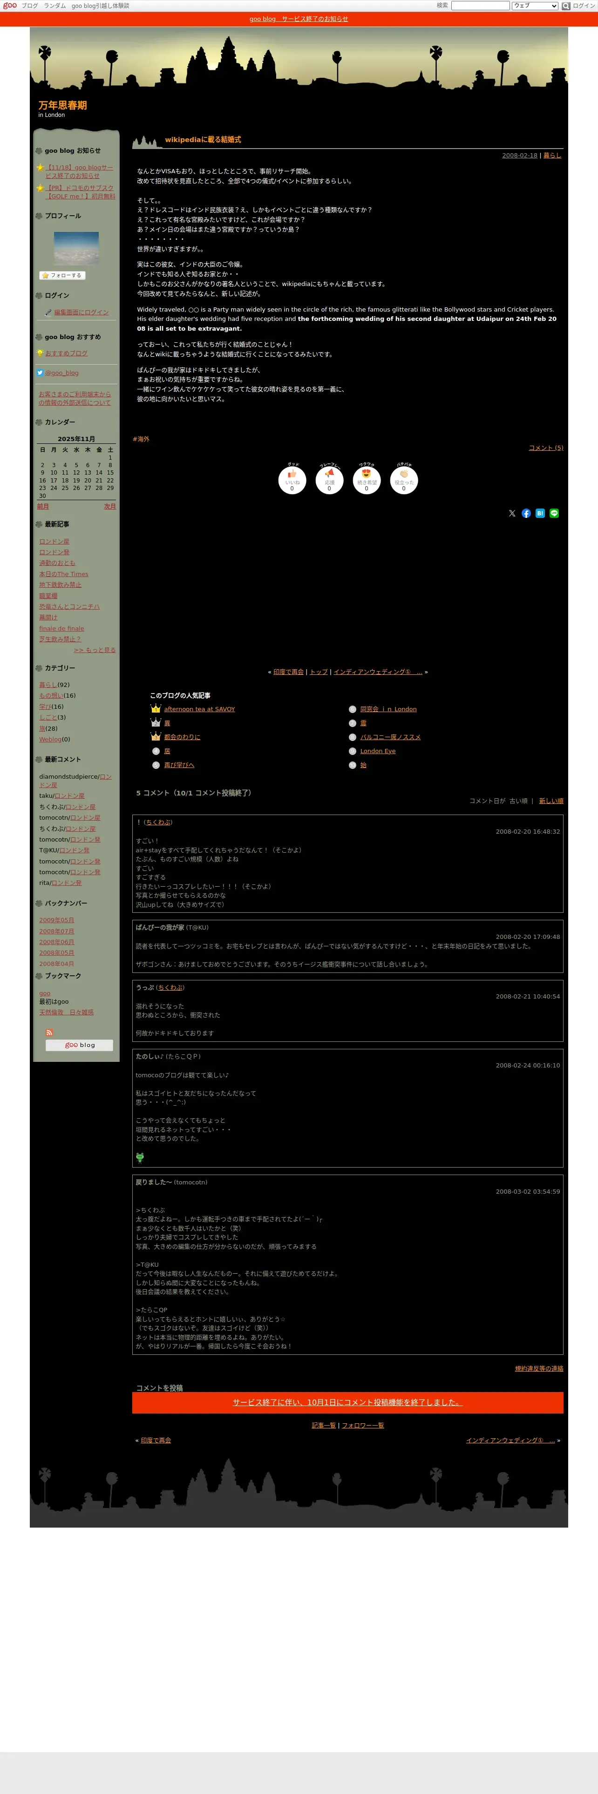The width and height of the screenshot is (598, 1794).
Task: Open recent article finale de finale
Action: (x=62, y=628)
